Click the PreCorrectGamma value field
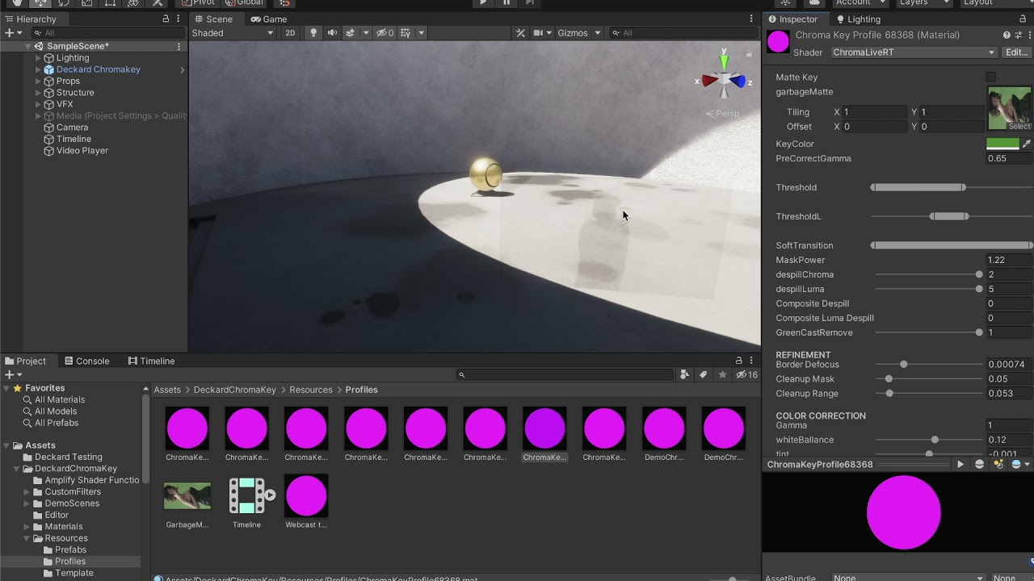The image size is (1034, 581). (1009, 159)
